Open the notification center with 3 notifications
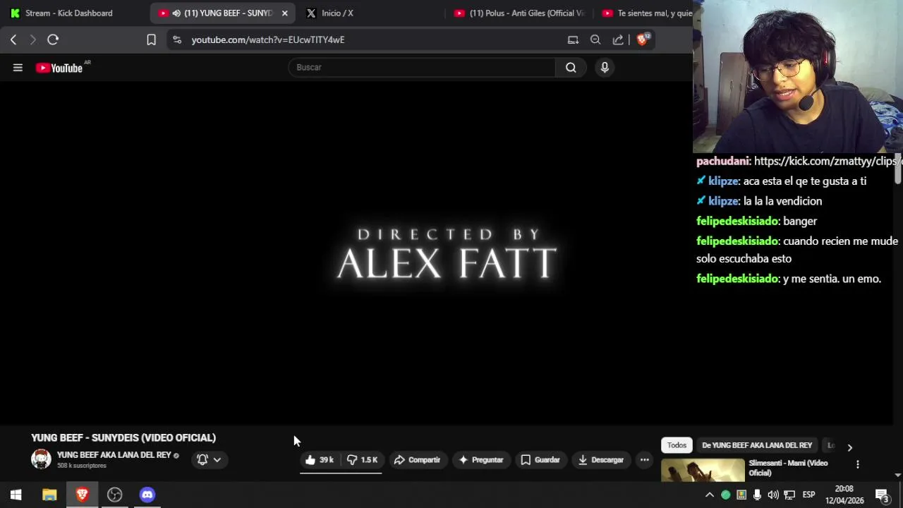Image resolution: width=903 pixels, height=508 pixels. (x=882, y=495)
